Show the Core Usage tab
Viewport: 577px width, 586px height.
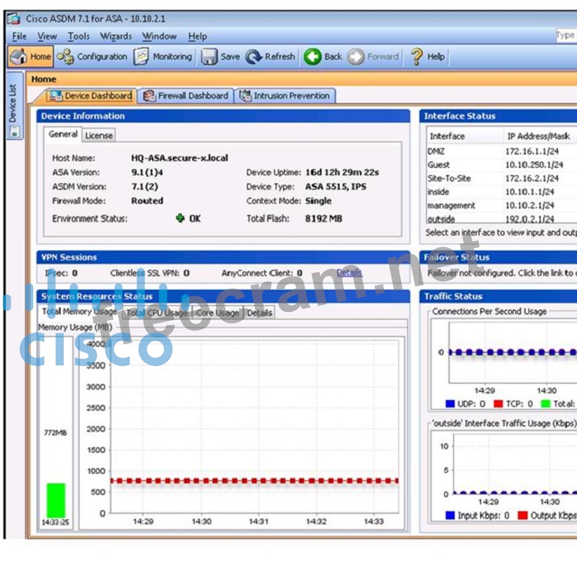coord(217,313)
